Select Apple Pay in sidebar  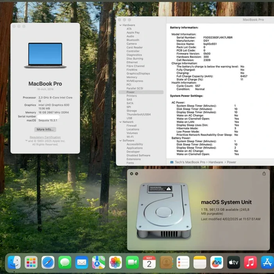tap(133, 32)
